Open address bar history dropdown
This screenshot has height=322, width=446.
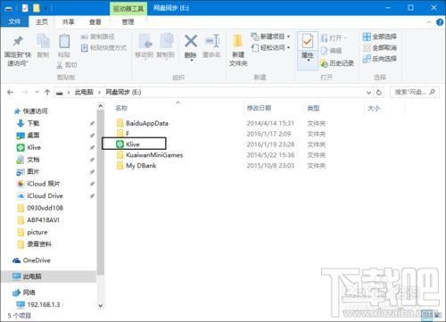[x=369, y=93]
